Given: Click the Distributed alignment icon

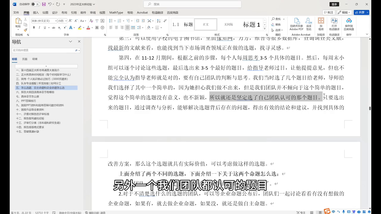Looking at the screenshot, I should click(133, 28).
